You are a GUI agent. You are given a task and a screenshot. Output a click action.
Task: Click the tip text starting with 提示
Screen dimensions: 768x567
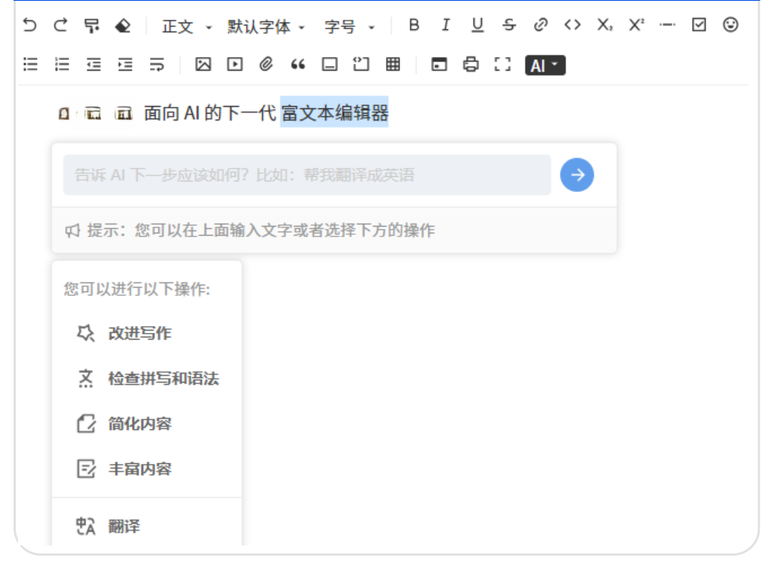pos(261,230)
